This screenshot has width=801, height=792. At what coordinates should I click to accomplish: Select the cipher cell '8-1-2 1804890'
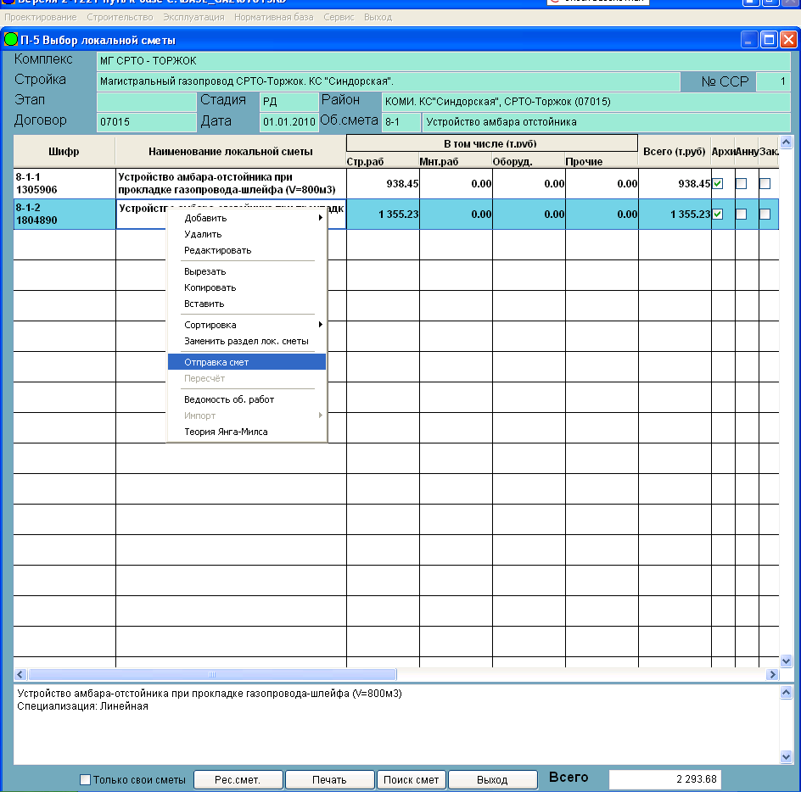click(x=64, y=214)
